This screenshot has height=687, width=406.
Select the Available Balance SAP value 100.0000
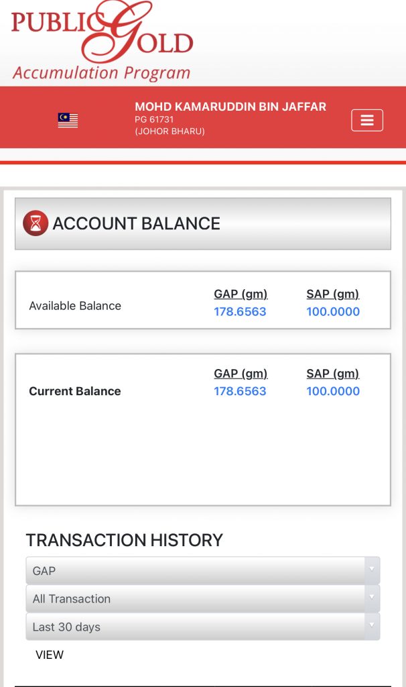pos(333,312)
